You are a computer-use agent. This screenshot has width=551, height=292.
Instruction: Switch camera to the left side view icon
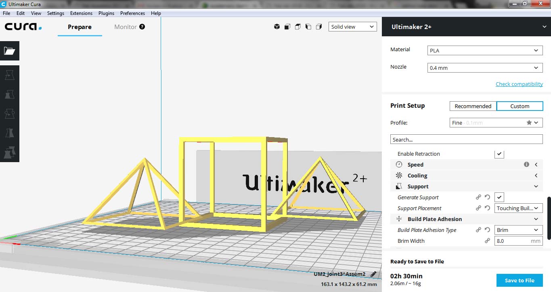(x=308, y=27)
